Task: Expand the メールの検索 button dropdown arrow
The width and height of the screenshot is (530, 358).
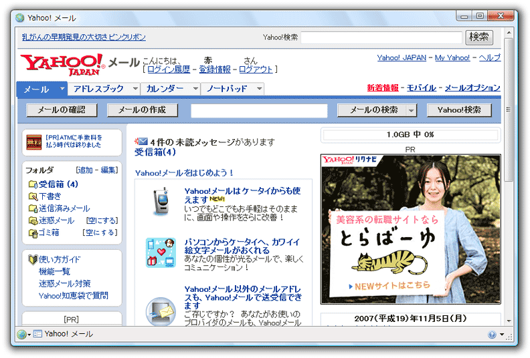Action: 411,110
